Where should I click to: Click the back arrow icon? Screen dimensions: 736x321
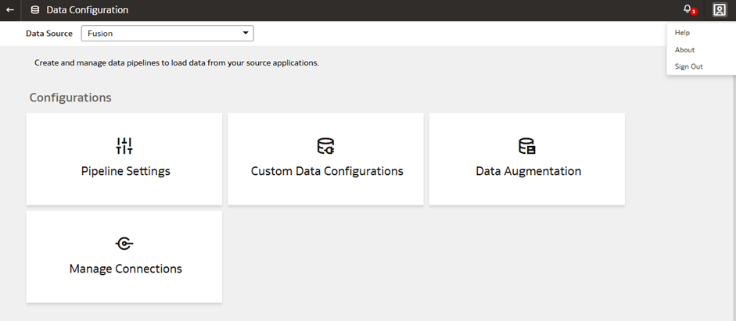click(10, 10)
